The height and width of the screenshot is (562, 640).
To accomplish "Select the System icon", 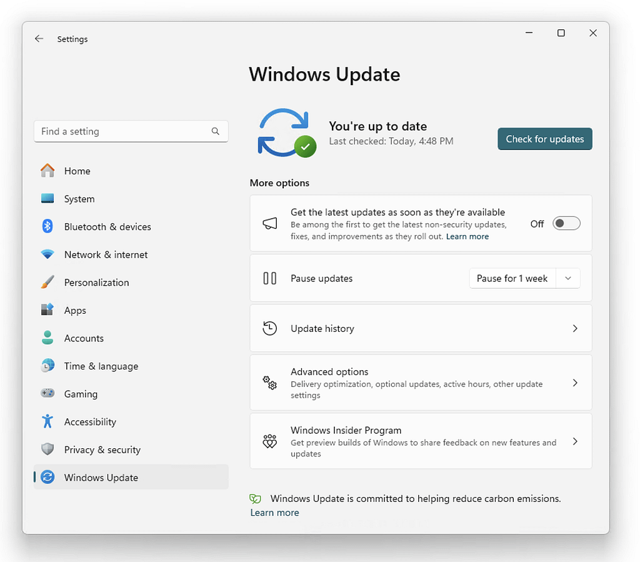I will click(x=47, y=199).
